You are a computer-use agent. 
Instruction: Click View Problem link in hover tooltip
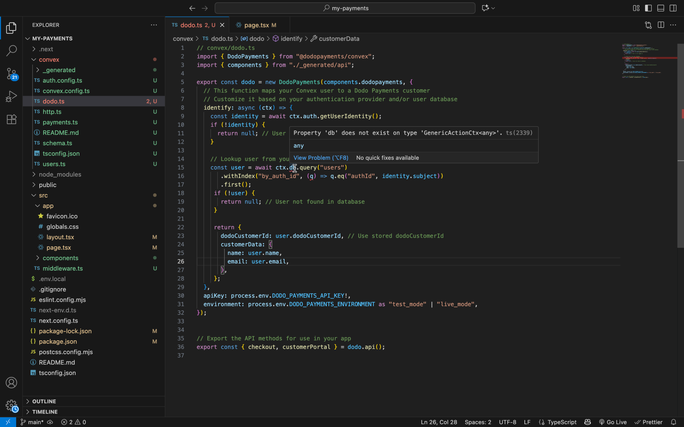point(320,158)
